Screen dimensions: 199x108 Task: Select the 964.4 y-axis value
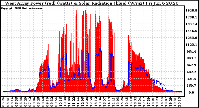[x=192, y=52]
